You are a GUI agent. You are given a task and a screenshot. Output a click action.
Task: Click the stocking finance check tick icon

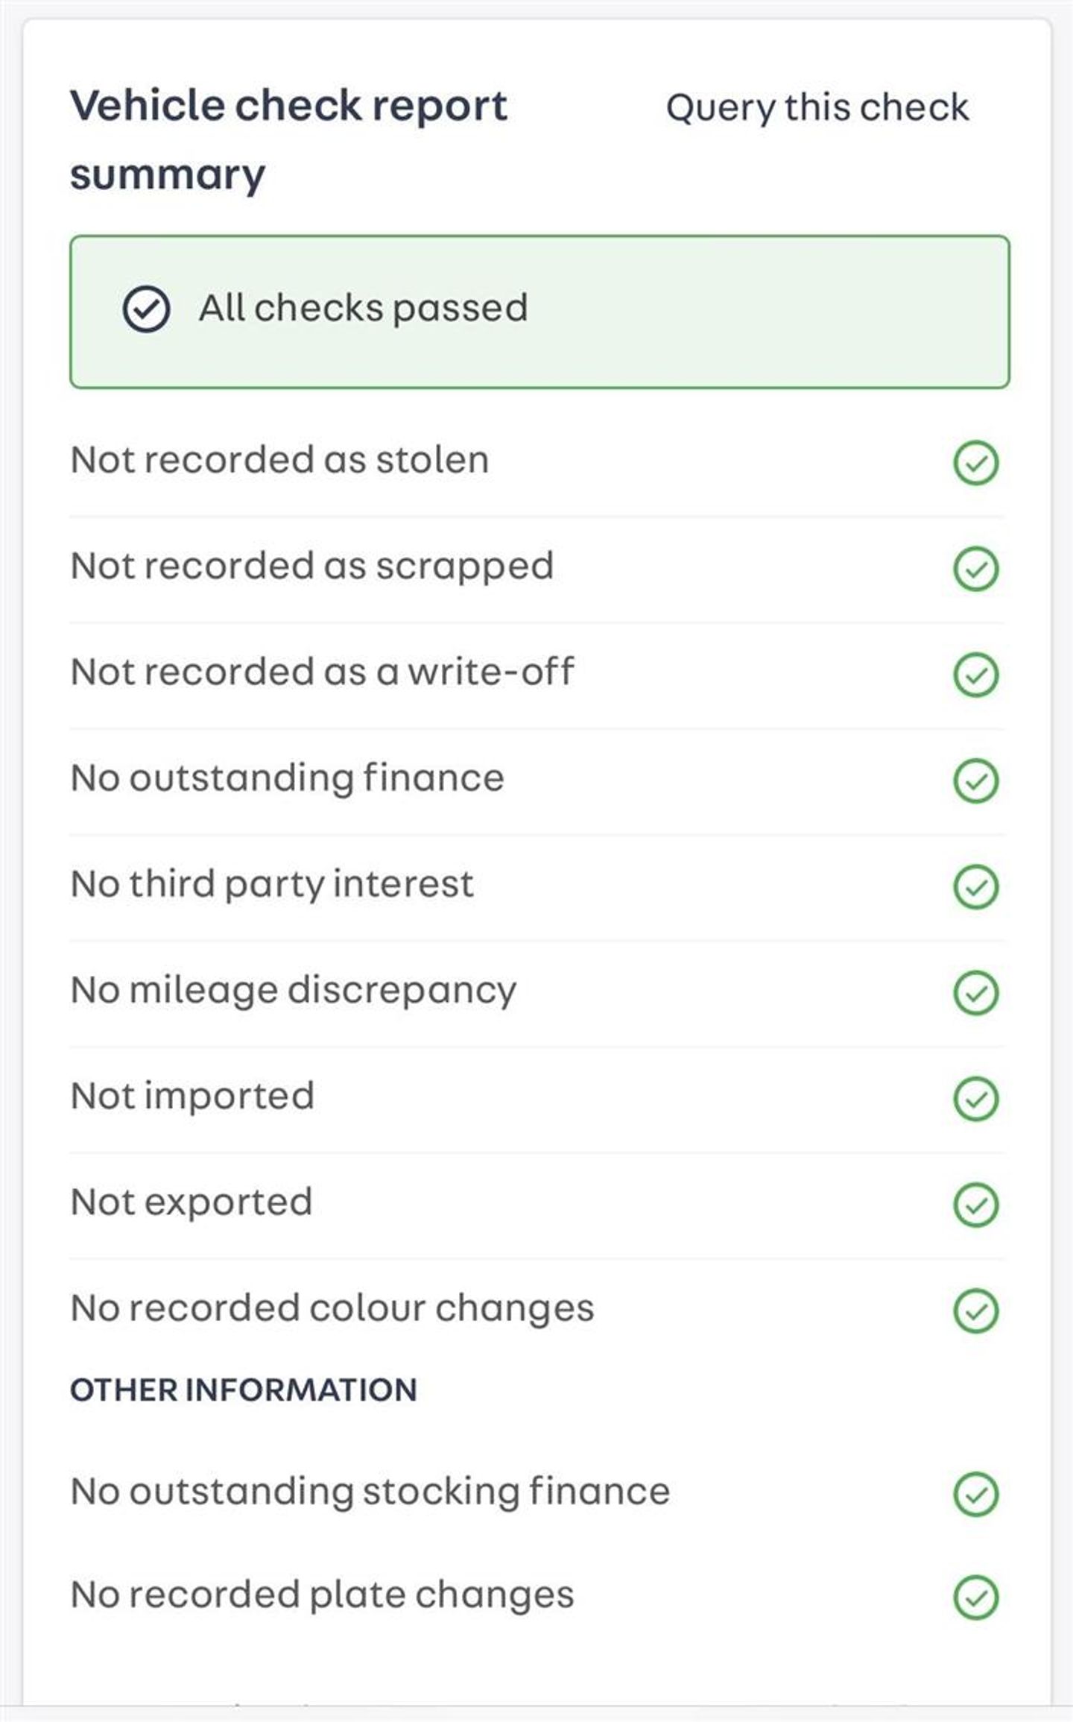[975, 1493]
